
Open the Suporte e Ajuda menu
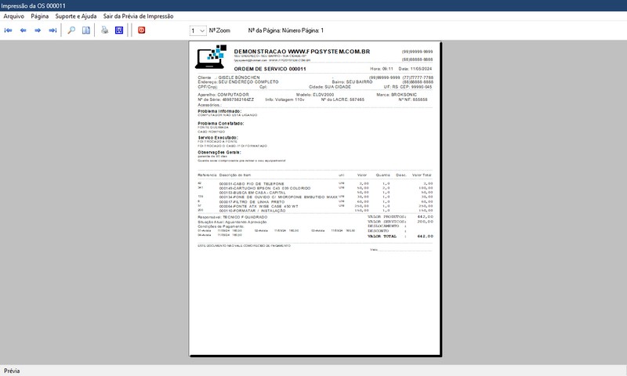point(76,16)
